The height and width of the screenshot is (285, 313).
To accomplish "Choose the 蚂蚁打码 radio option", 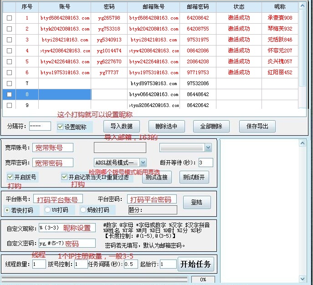I will [x=83, y=210].
